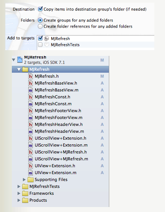Click the Frameworks folder icon
The width and height of the screenshot is (165, 212).
point(25,193)
